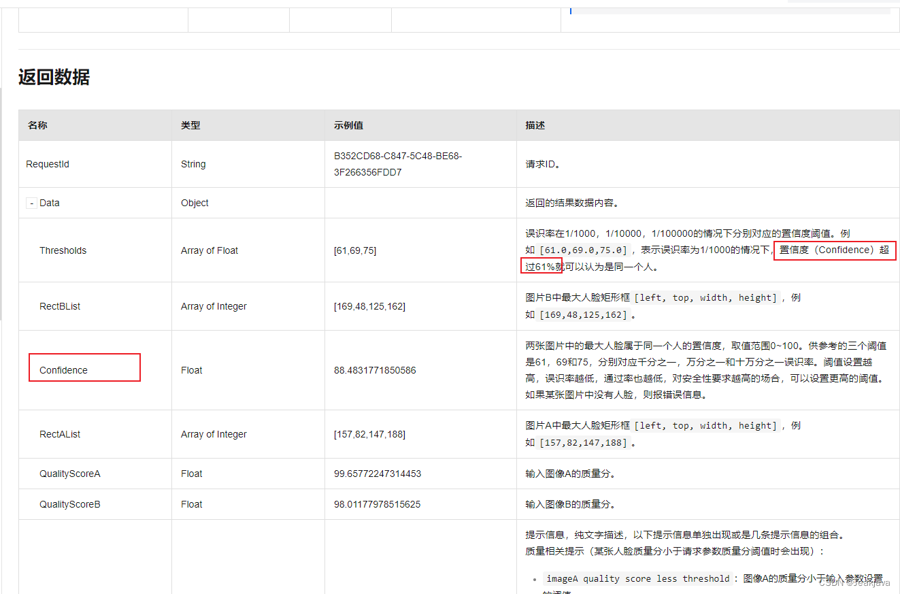
Task: Click the 两张图片中的最大人脸 Confidence description
Action: pyautogui.click(x=706, y=370)
